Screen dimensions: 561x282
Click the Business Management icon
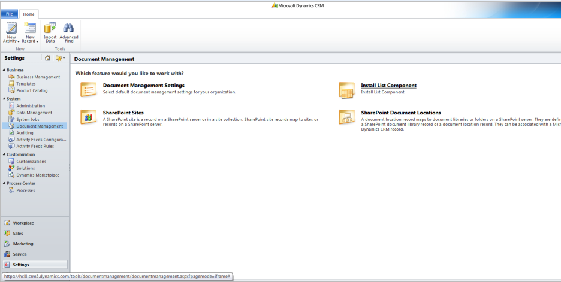(11, 77)
